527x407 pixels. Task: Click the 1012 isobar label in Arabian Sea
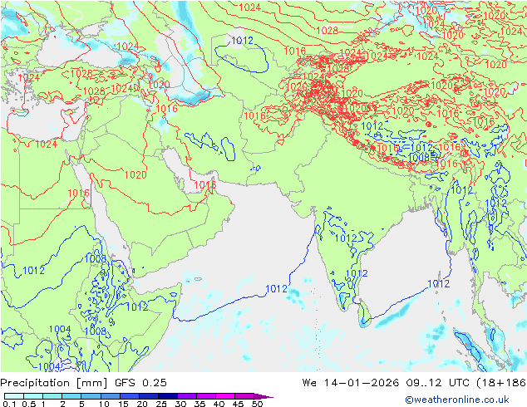(x=276, y=289)
